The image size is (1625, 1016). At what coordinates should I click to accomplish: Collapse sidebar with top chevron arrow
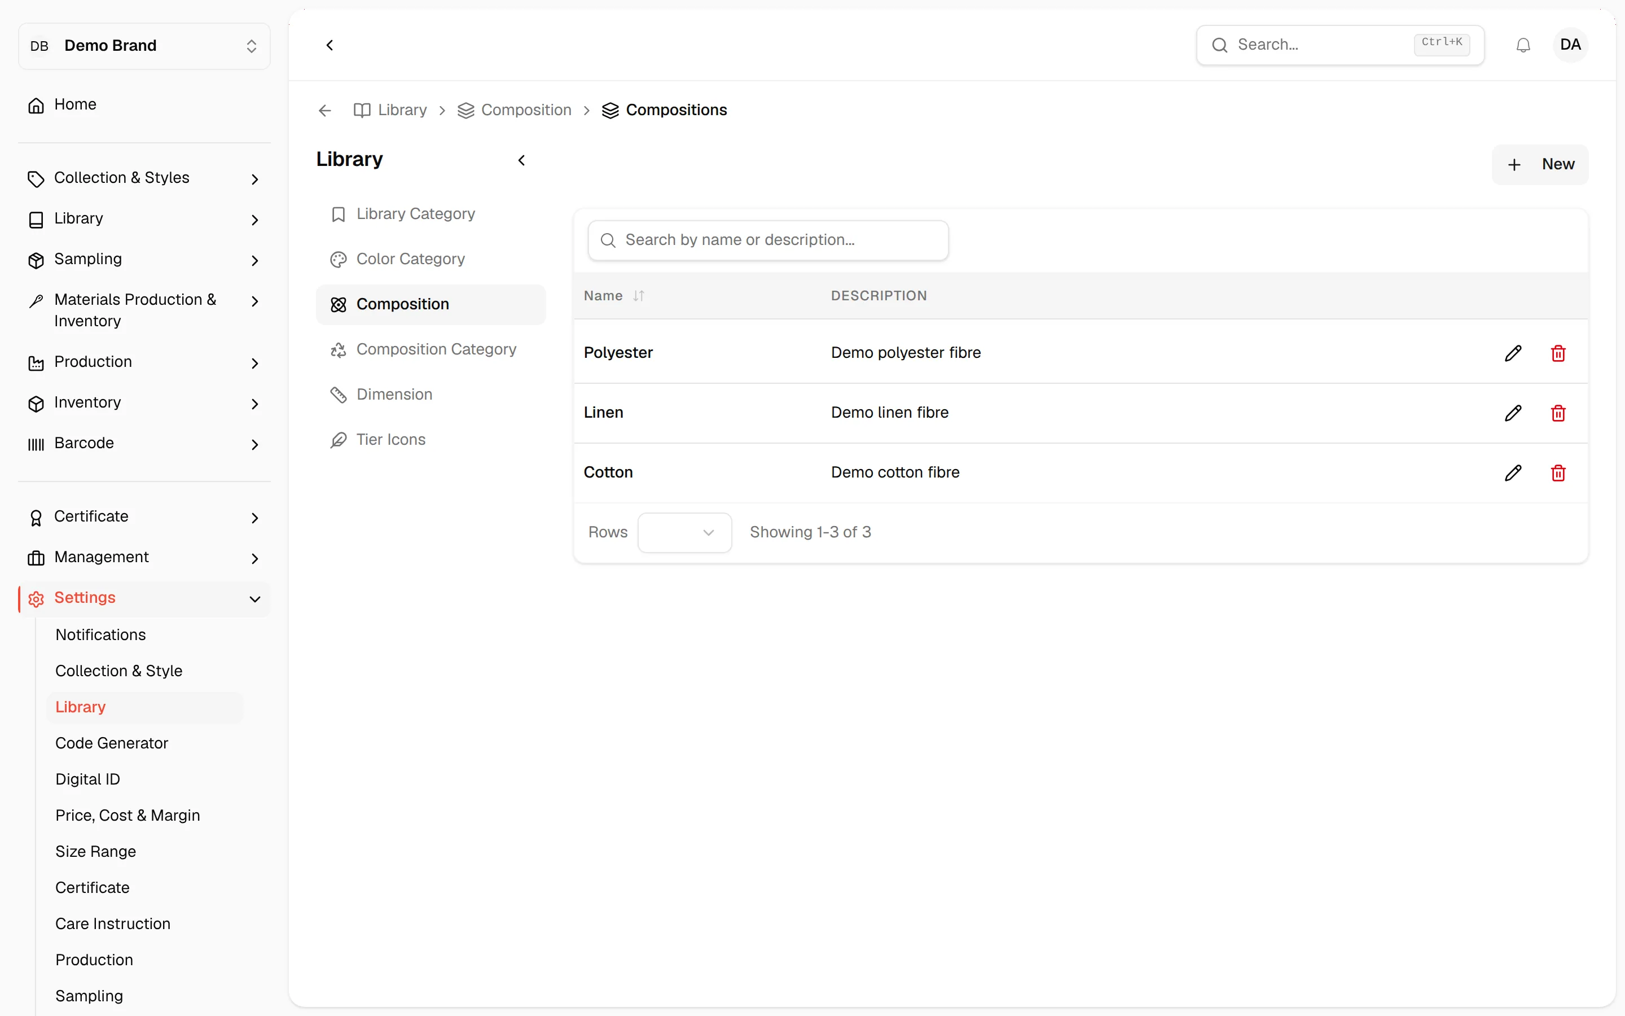click(330, 45)
